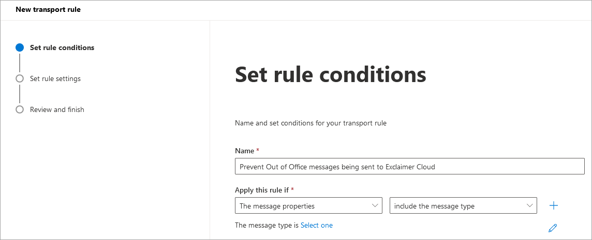Click the Set rule settings step circle
This screenshot has height=240, width=592.
coord(20,78)
